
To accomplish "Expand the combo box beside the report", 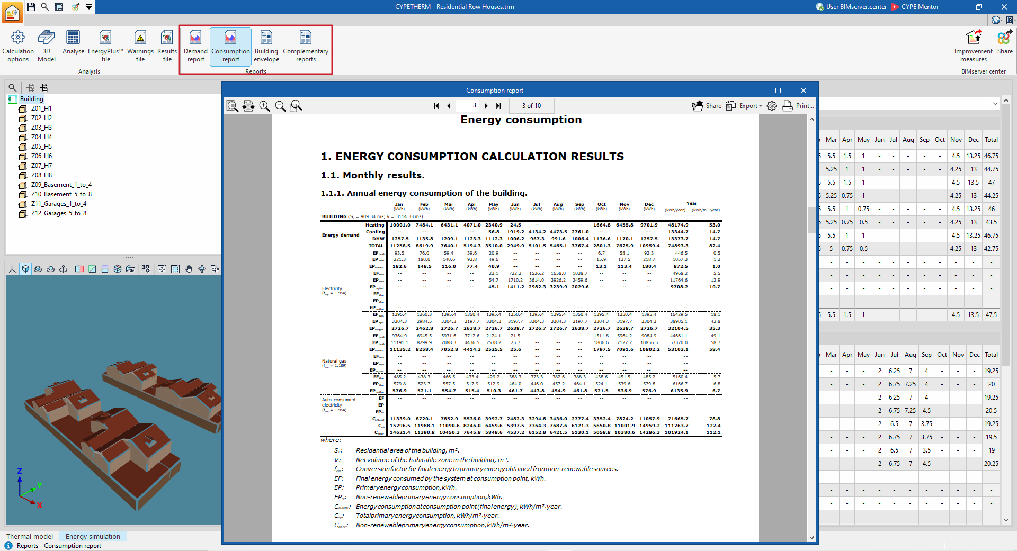I will pos(995,104).
